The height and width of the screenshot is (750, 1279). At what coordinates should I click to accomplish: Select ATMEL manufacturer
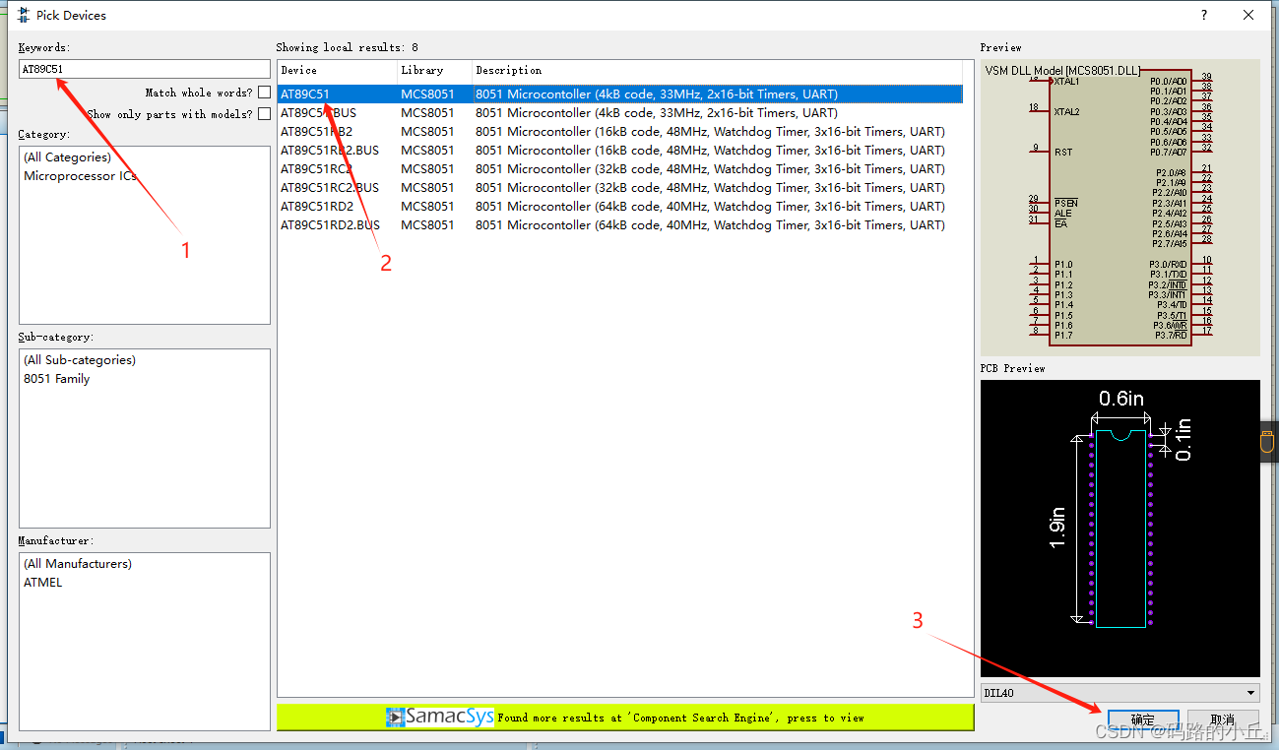coord(43,583)
